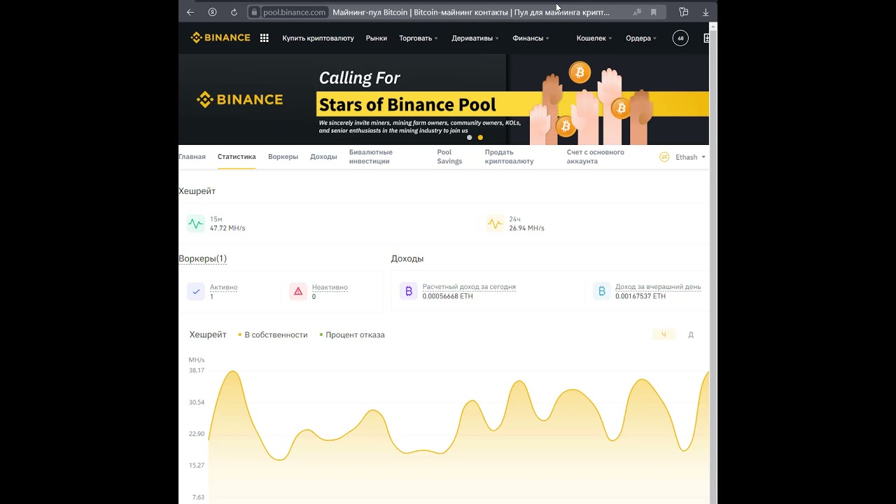Viewport: 896px width, 504px height.
Task: Click the Неактивно workers label
Action: tap(330, 287)
